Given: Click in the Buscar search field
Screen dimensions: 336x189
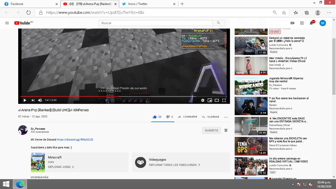Looking at the screenshot, I should (156, 23).
